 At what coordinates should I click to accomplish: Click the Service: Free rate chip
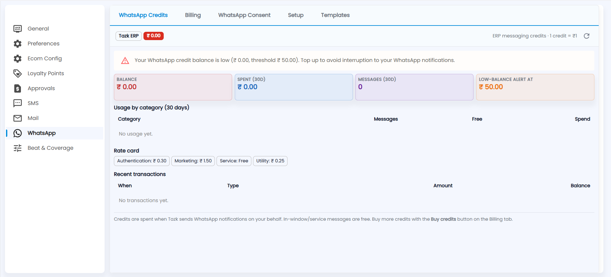234,161
